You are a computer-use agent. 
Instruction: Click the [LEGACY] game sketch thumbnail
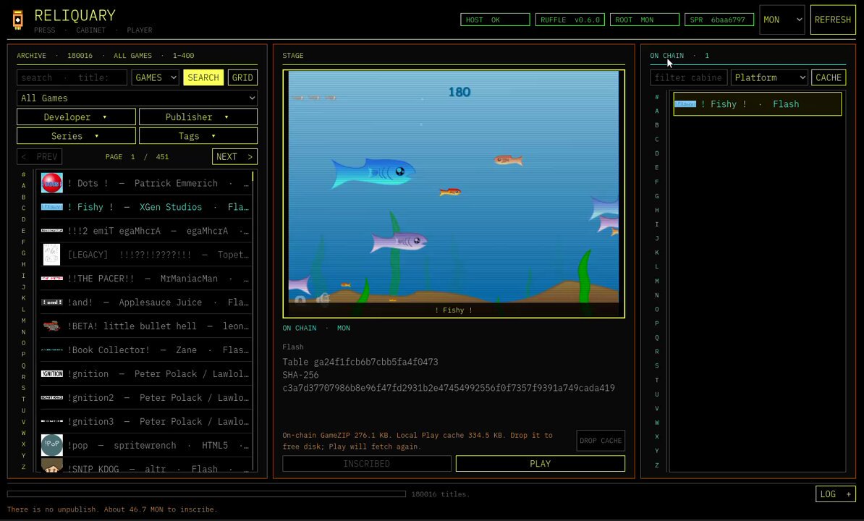(52, 255)
